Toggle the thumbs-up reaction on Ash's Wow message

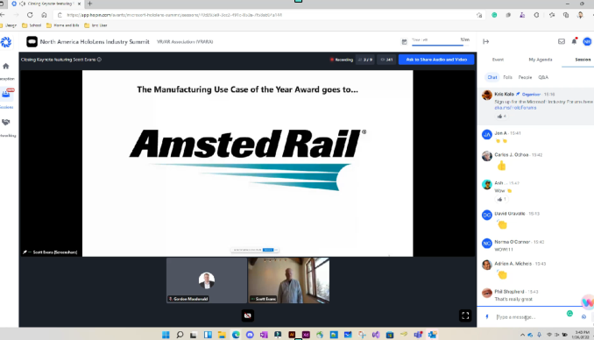coord(501,200)
